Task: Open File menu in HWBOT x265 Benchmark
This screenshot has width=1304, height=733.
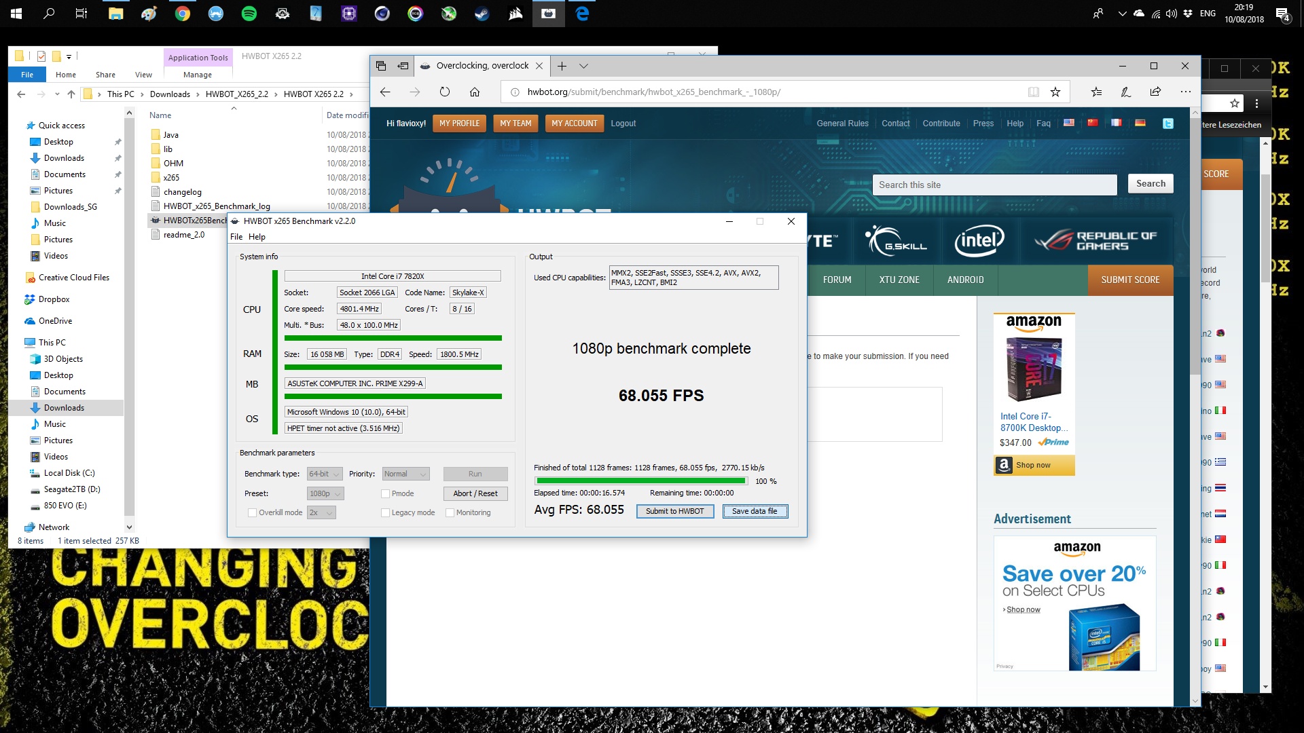Action: 236,237
